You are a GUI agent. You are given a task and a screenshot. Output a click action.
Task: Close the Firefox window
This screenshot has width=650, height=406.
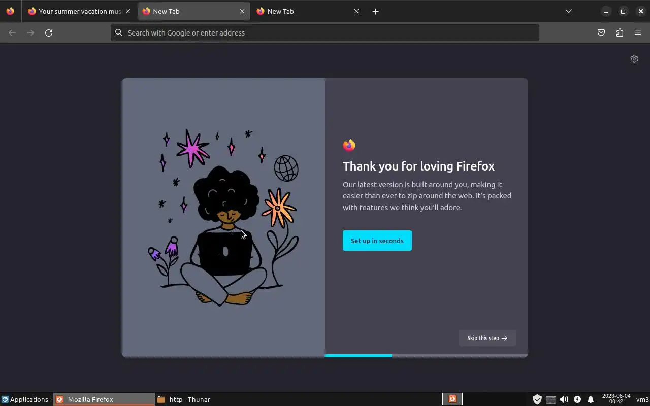coord(641,11)
